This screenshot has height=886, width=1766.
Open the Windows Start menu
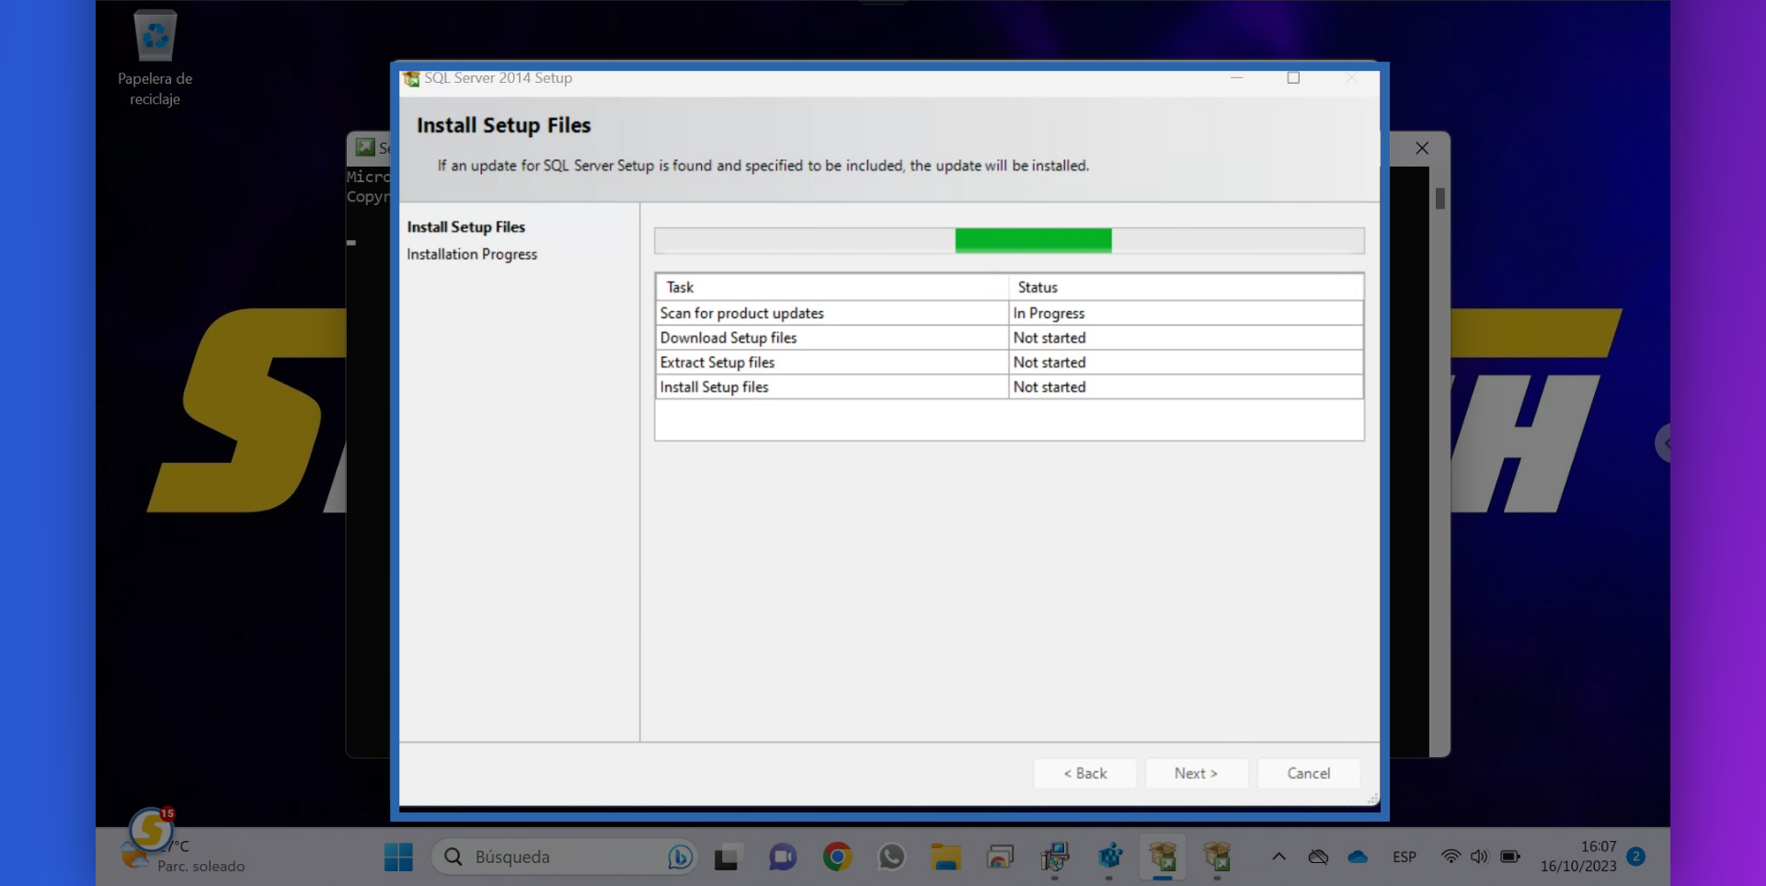pos(398,857)
